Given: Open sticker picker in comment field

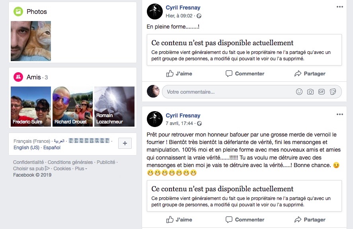Looking at the screenshot, I should pos(333,92).
